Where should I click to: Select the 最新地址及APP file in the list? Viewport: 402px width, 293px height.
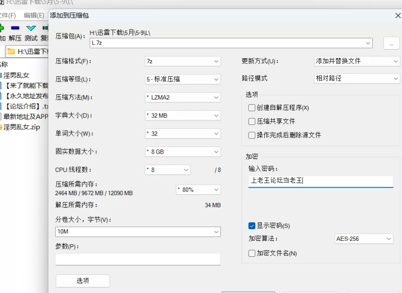(25, 116)
